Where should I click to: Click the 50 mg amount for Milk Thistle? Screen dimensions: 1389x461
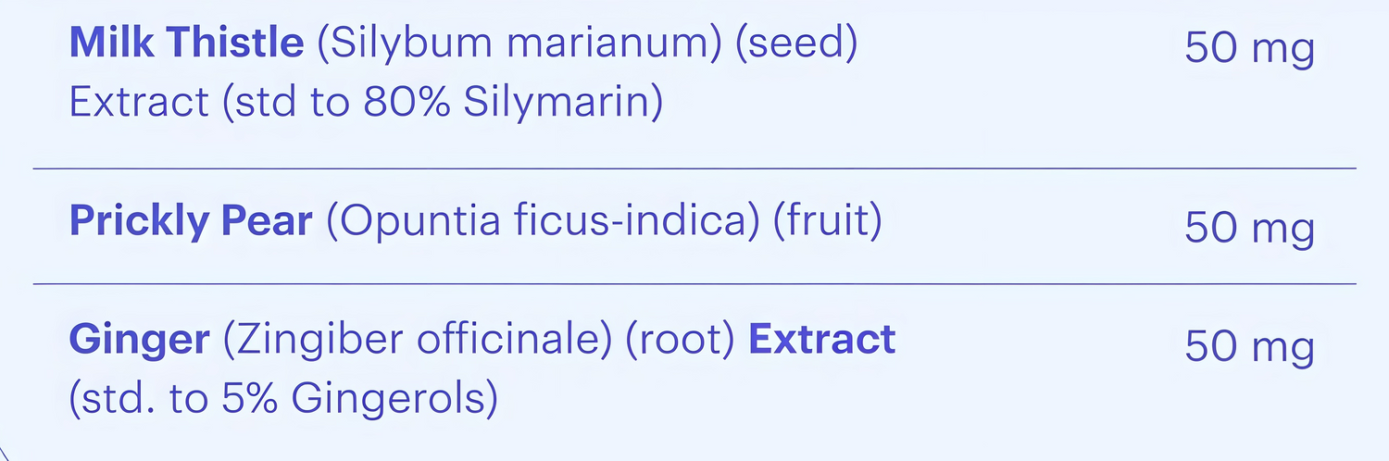click(x=1249, y=48)
